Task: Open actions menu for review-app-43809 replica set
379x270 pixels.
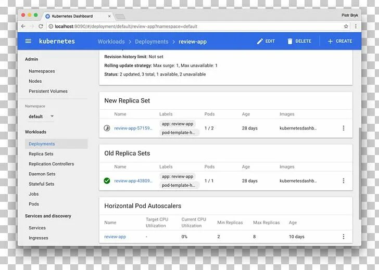Action: 344,181
